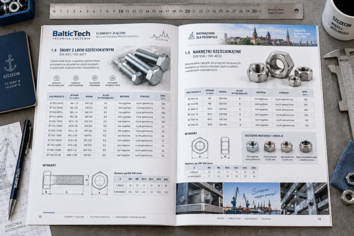The height and width of the screenshot is (236, 354).
Task: Select the hex nuts product photo
Action: click(x=280, y=69)
